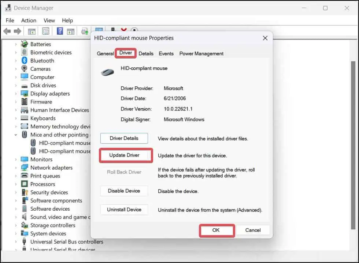Screen dimensions: 359x263
Task: Switch to the Details tab
Action: click(146, 53)
